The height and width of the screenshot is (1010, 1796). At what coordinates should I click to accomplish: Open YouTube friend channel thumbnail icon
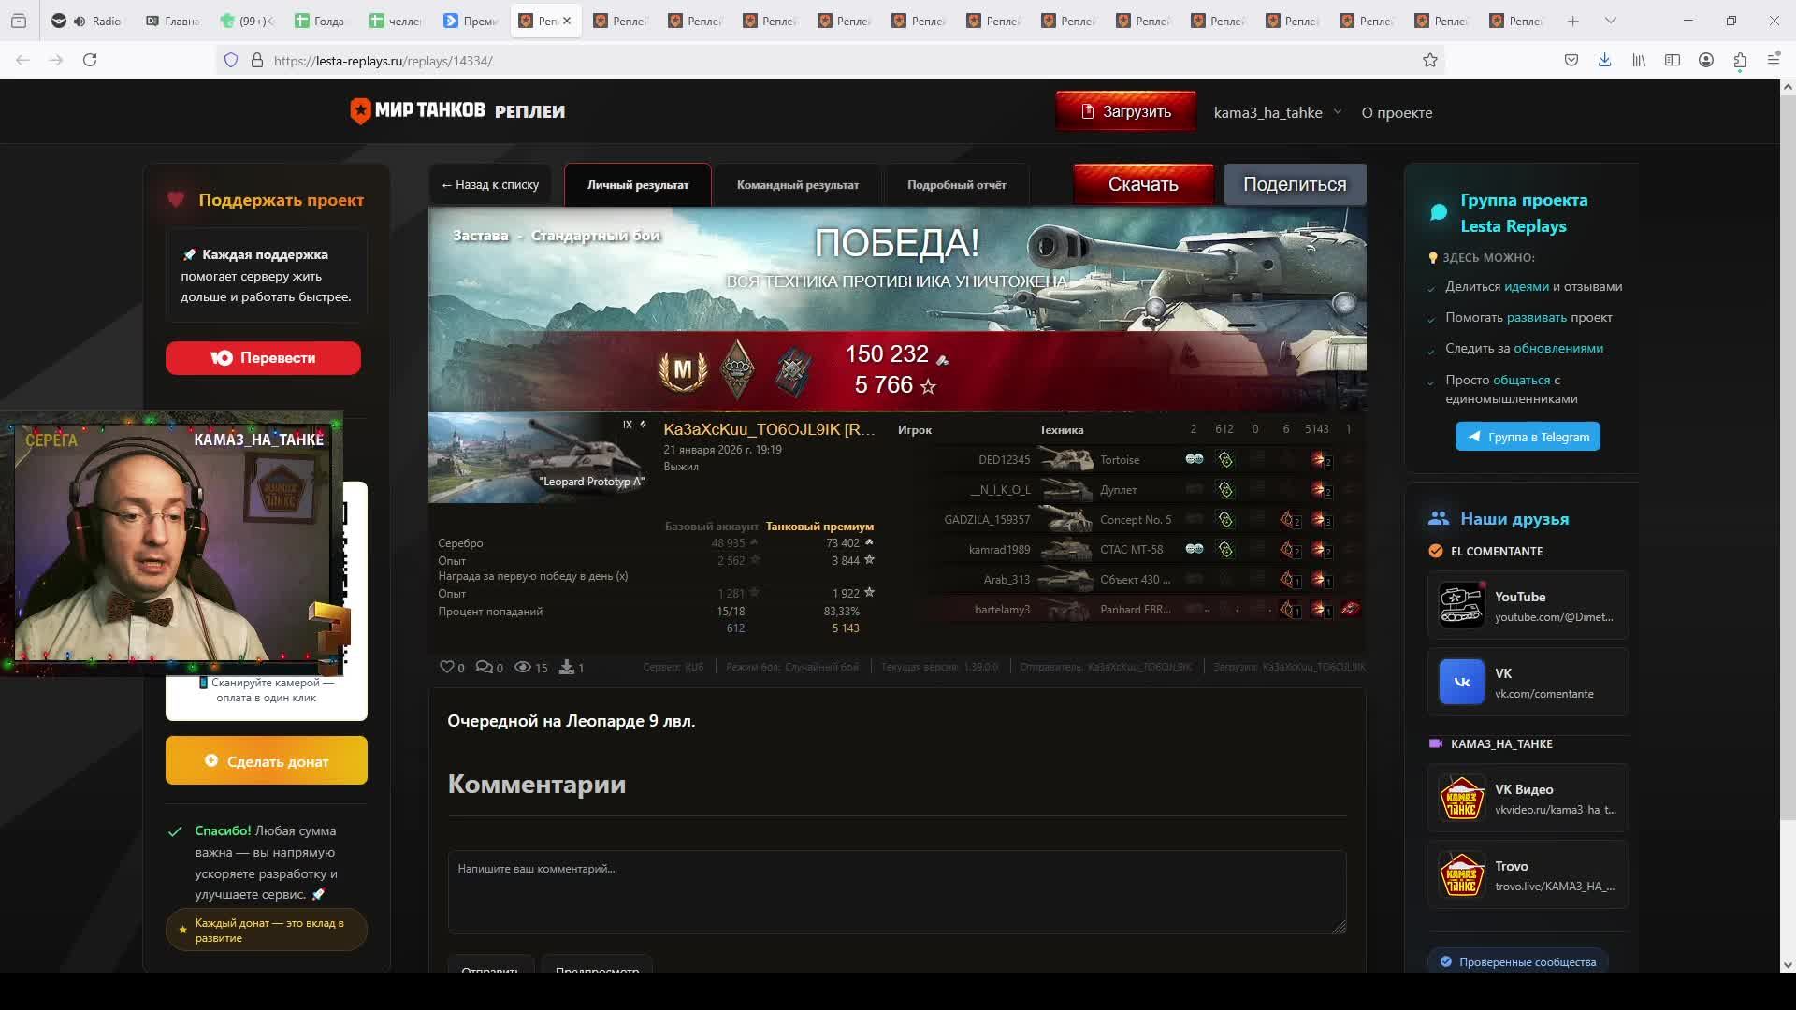click(1461, 605)
